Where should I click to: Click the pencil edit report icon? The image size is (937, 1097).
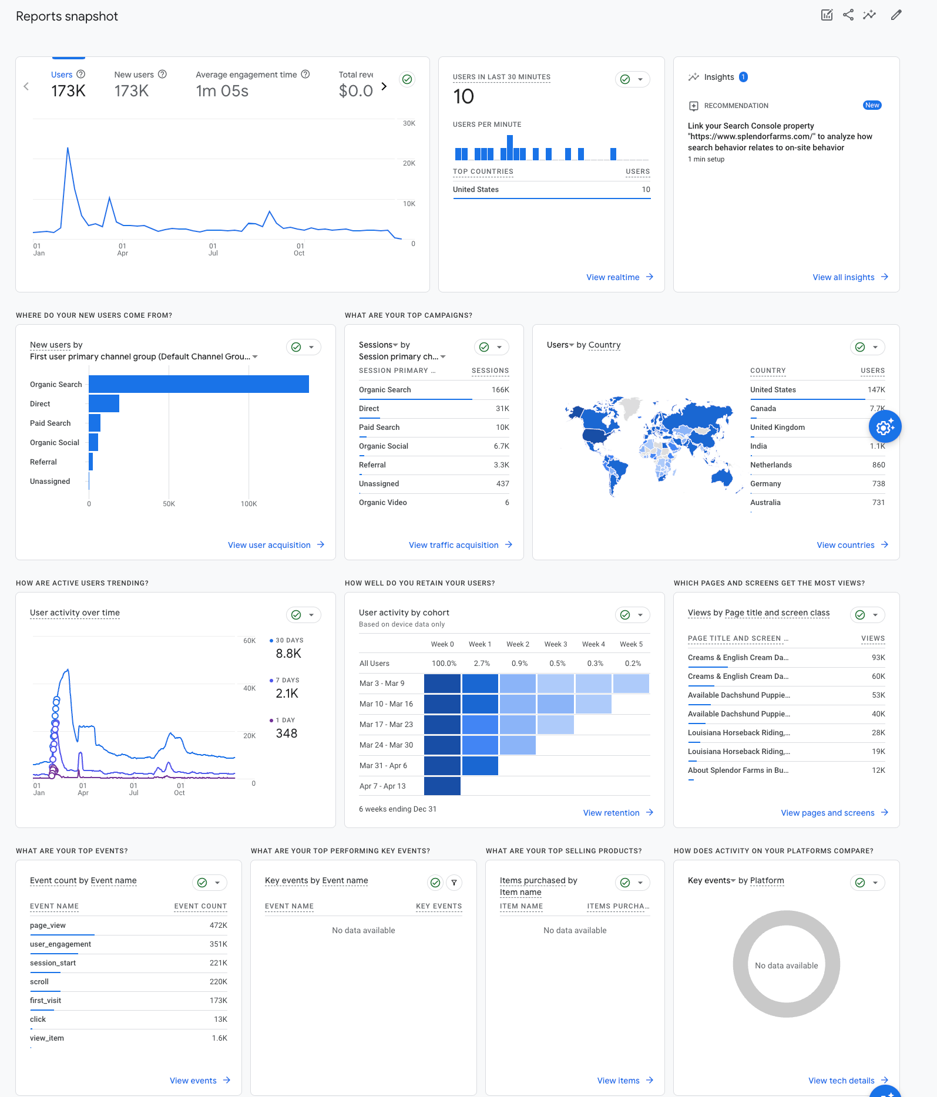pos(896,15)
